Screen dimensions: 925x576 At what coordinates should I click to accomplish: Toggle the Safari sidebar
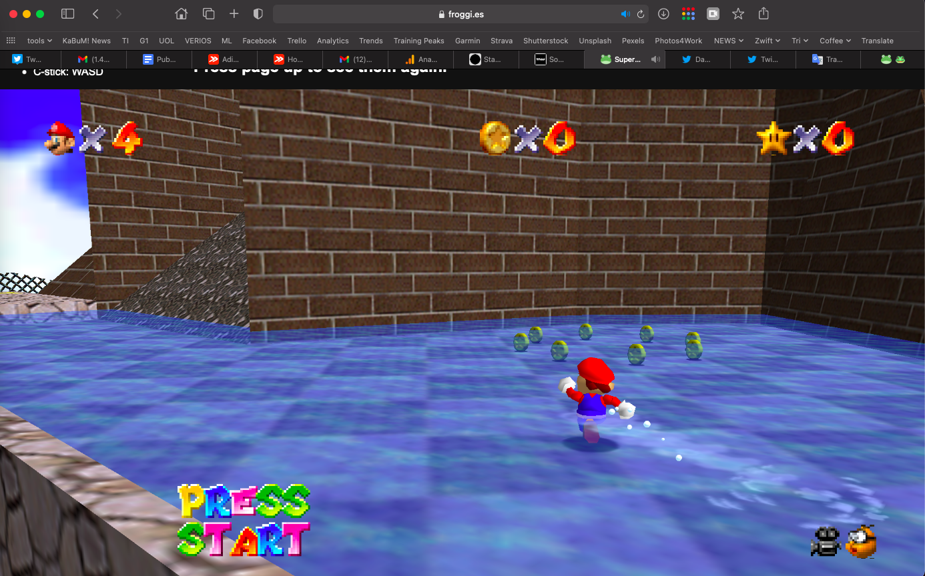click(x=67, y=14)
